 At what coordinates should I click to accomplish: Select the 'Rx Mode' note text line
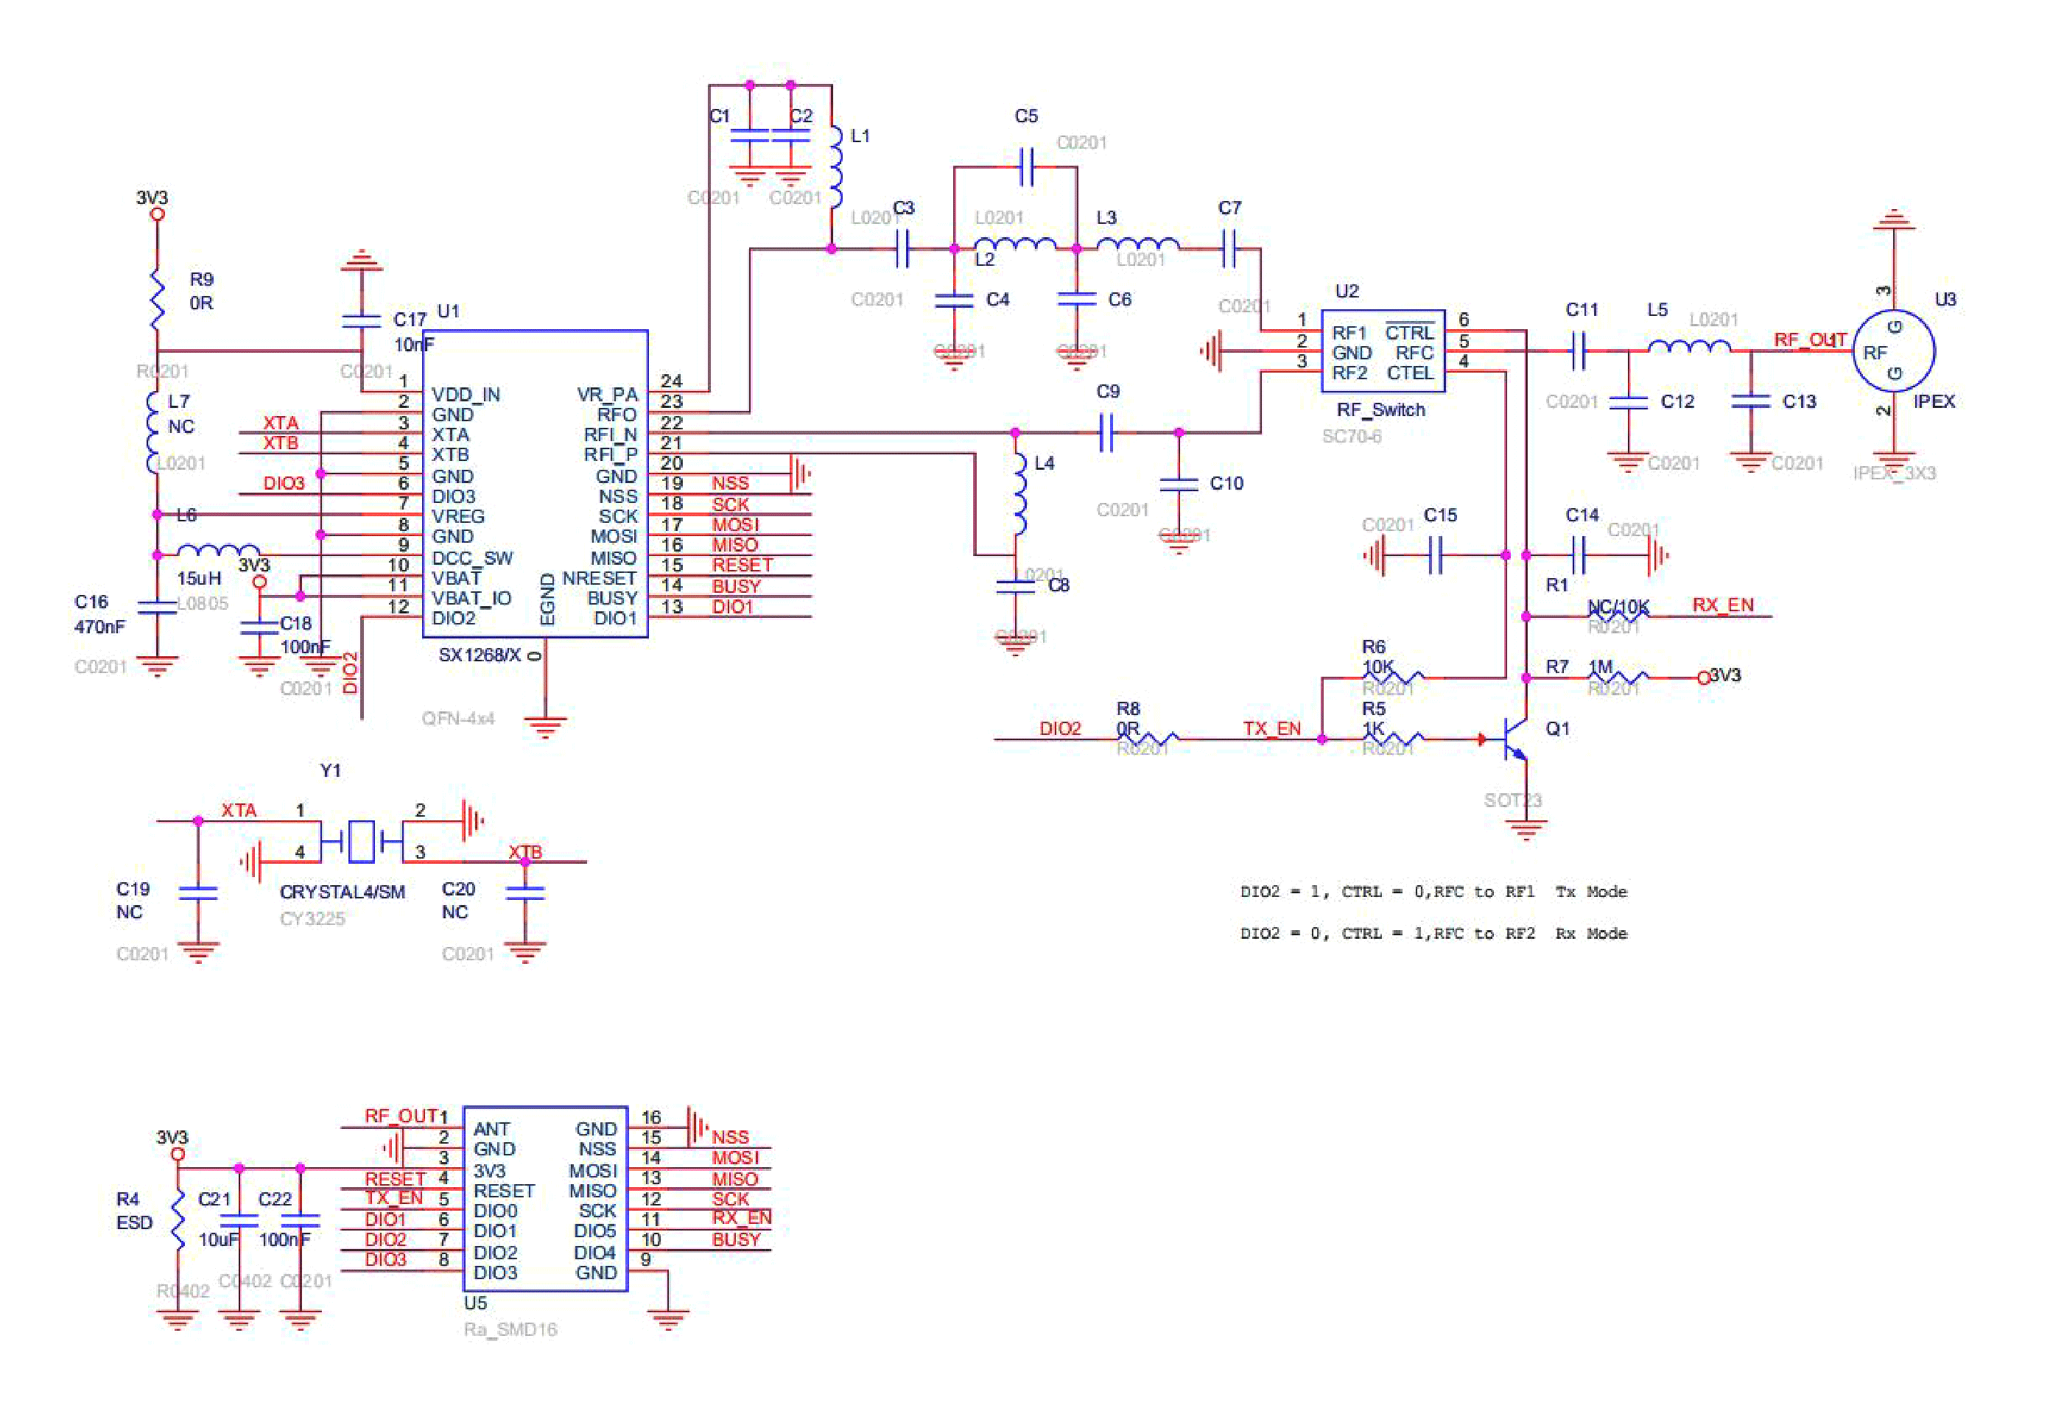[x=1433, y=934]
